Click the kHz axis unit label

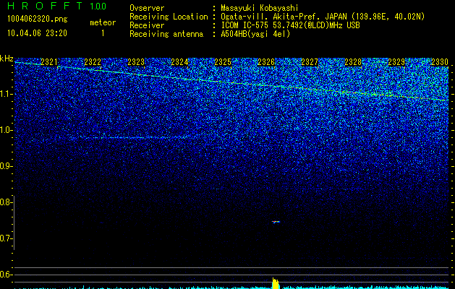[x=7, y=59]
